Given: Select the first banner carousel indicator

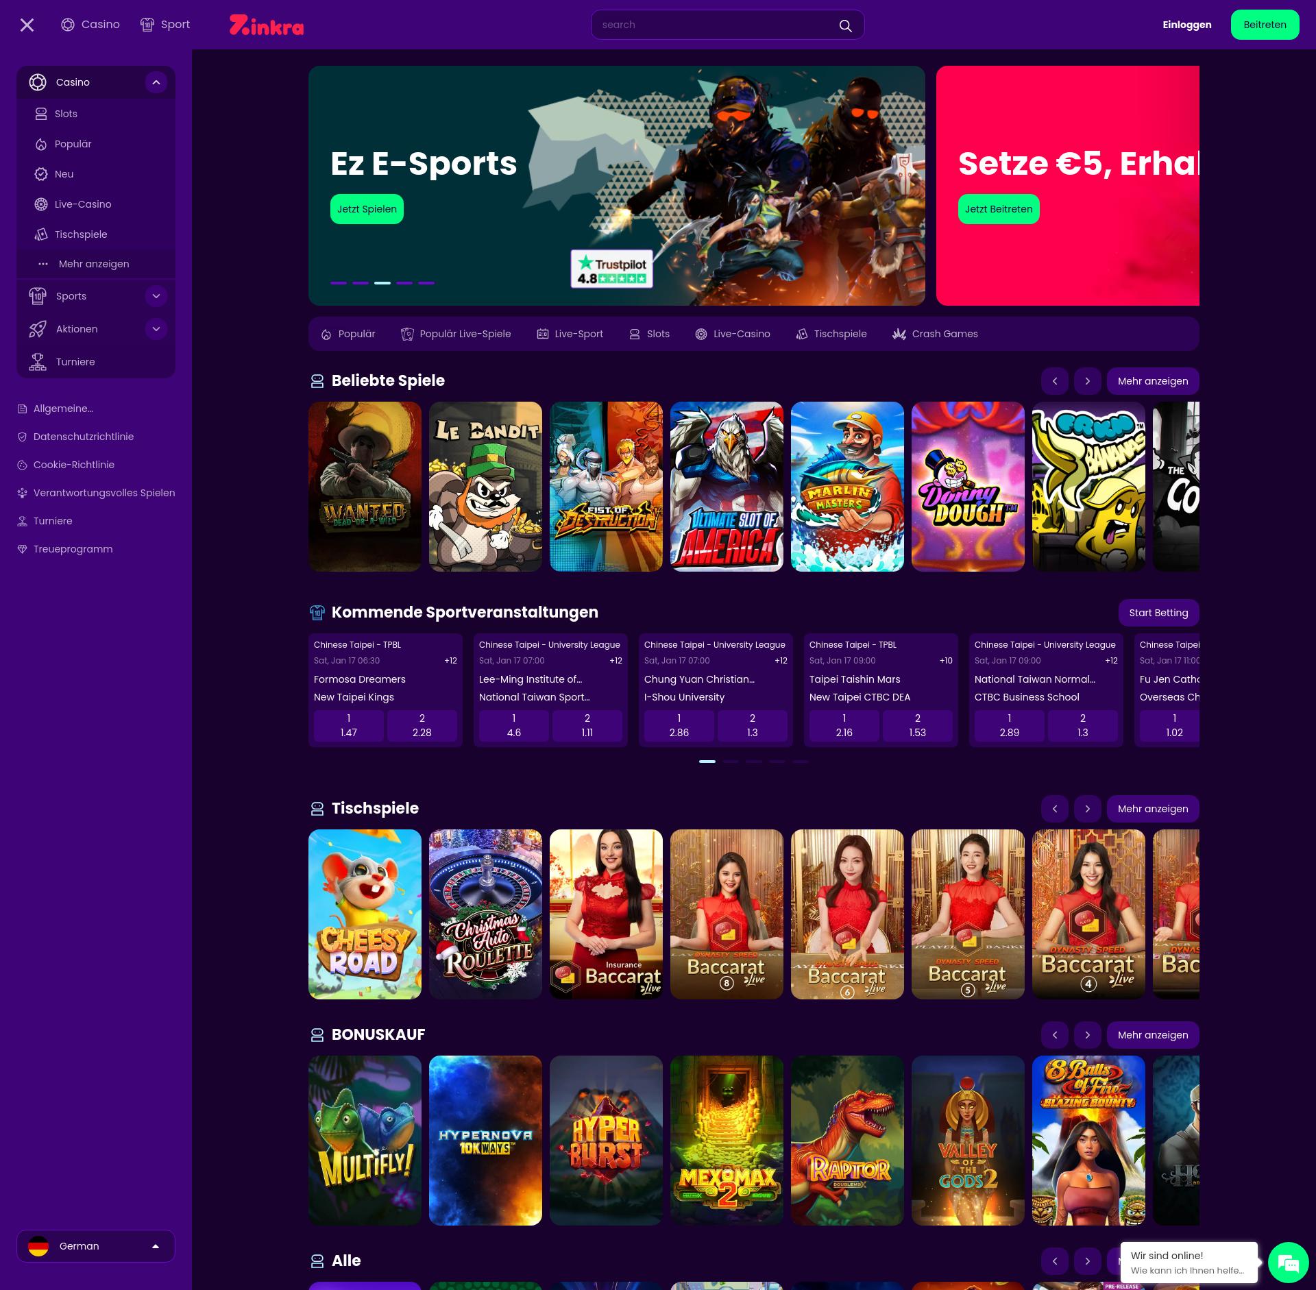Looking at the screenshot, I should 339,282.
